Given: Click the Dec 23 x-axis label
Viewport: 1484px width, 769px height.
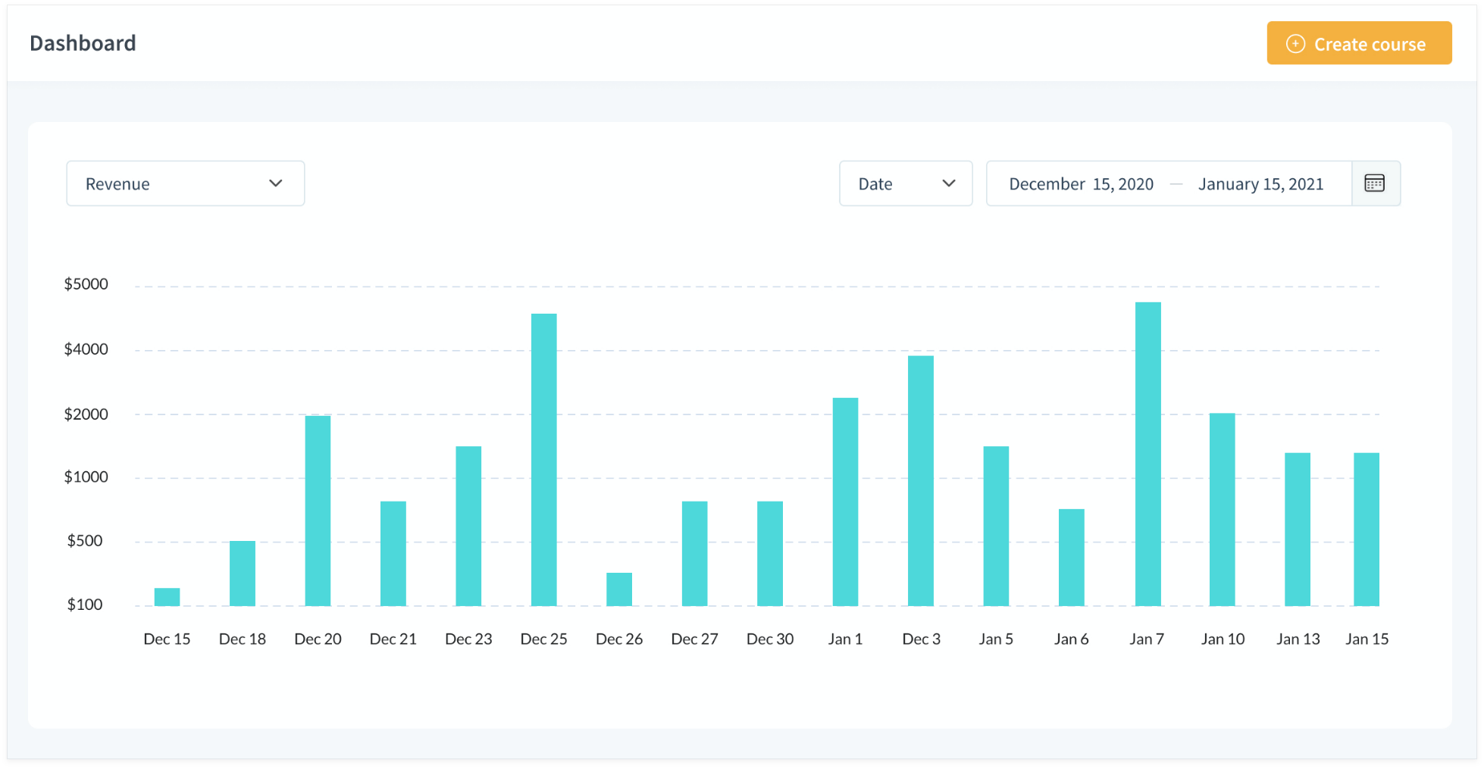Looking at the screenshot, I should point(468,639).
